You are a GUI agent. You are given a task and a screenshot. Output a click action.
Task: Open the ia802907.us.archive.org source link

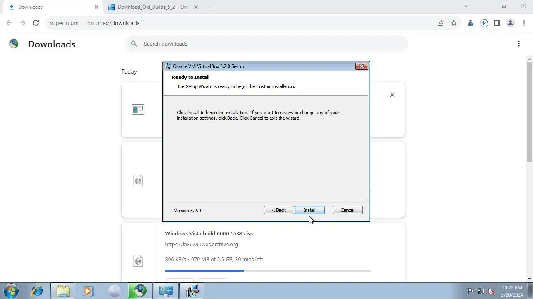point(202,245)
